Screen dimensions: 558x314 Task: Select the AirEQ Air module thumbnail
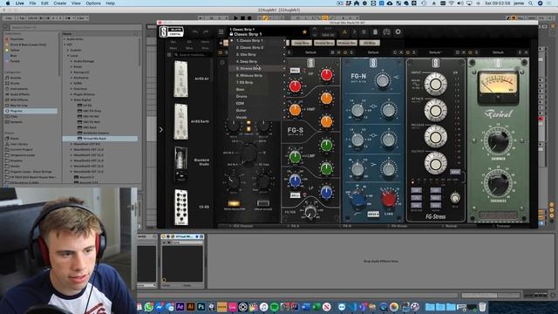[x=180, y=78]
